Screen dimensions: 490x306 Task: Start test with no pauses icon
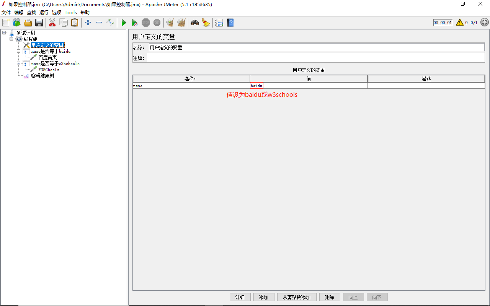pos(134,23)
